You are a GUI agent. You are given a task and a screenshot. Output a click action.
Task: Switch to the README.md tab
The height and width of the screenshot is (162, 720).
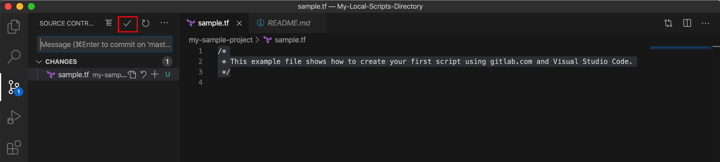pos(288,23)
